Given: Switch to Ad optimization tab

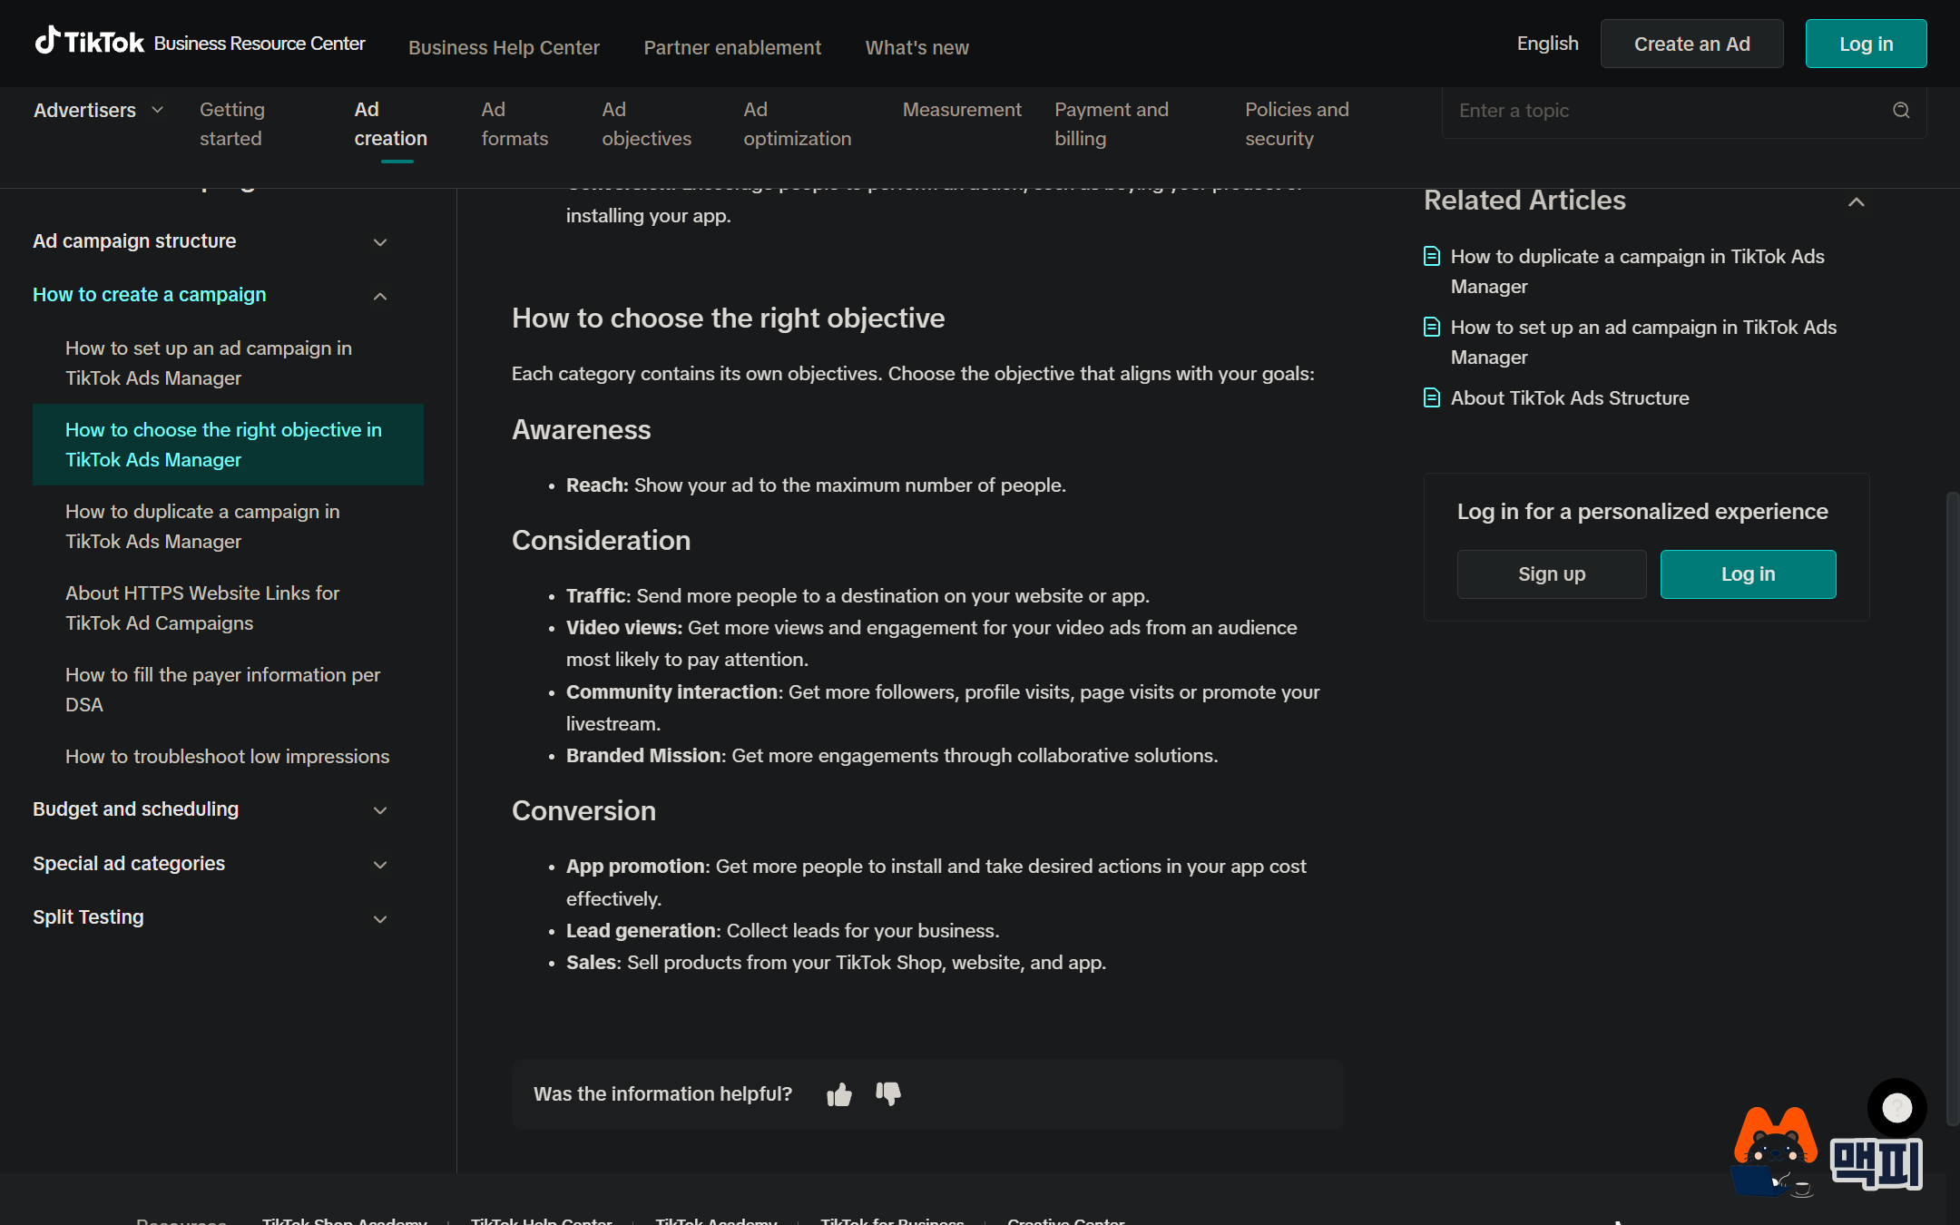Looking at the screenshot, I should pos(797,124).
